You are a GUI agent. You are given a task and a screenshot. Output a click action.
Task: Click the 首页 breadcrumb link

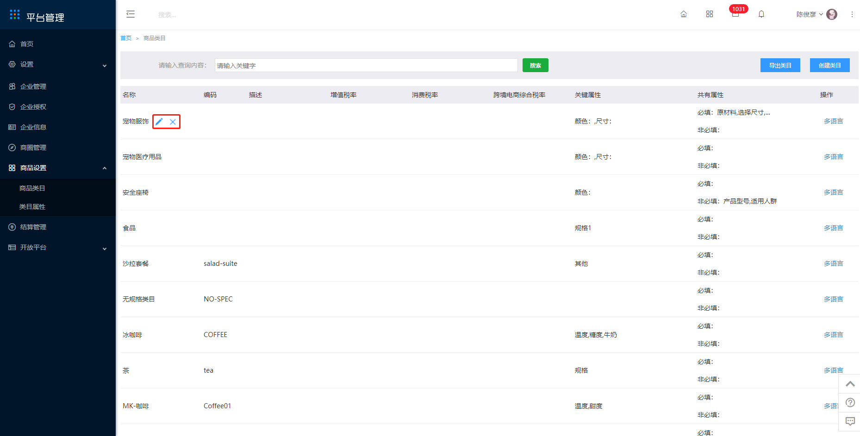126,38
